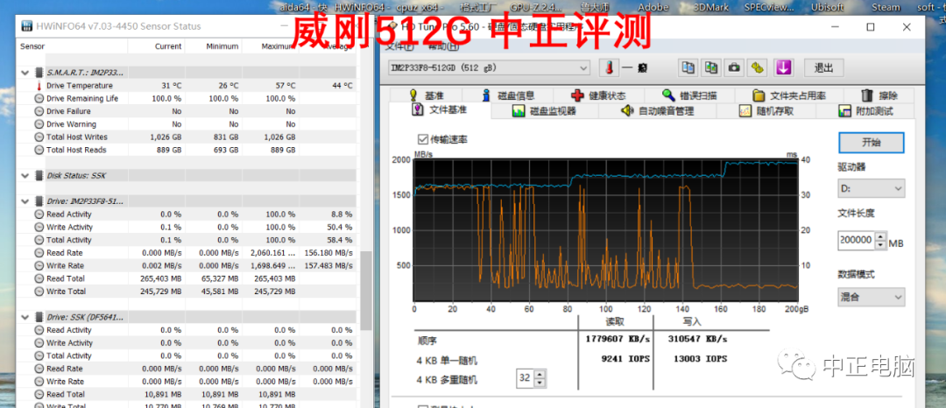The width and height of the screenshot is (946, 408).
Task: Select the 13003 IOPS write result
Action: [x=701, y=359]
